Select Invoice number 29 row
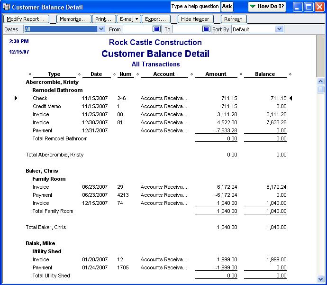This screenshot has height=285, width=327. click(160, 187)
